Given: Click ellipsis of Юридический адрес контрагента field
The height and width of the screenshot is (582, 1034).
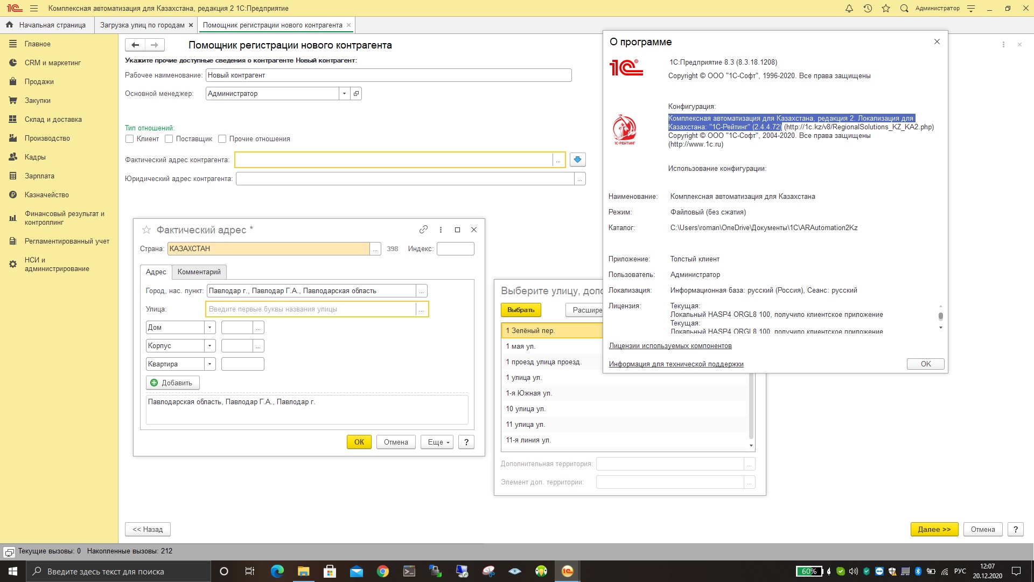Looking at the screenshot, I should [579, 178].
